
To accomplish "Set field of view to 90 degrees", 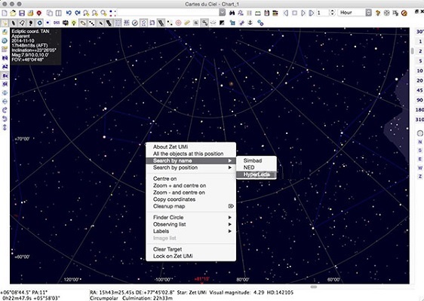I will point(419,100).
